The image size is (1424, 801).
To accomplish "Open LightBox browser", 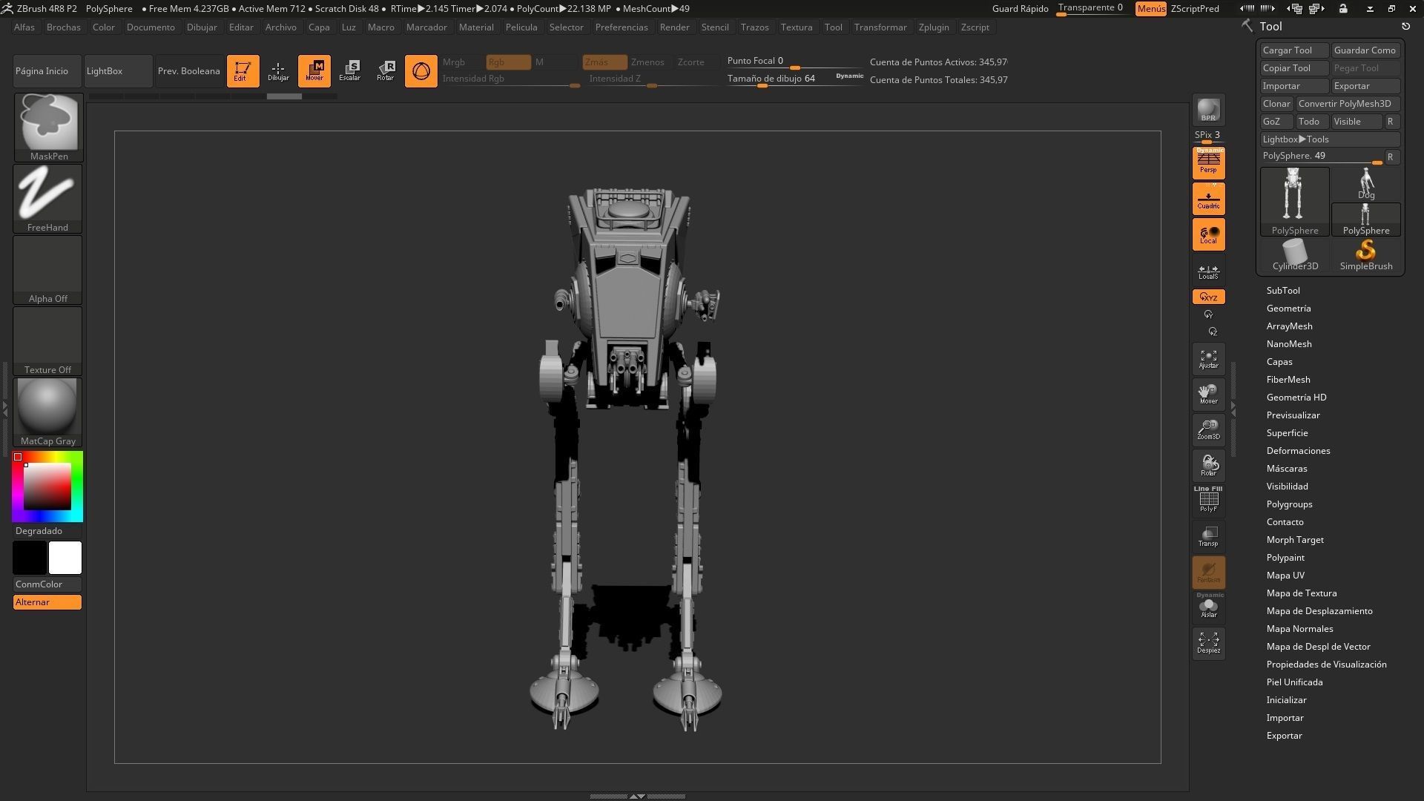I will (x=118, y=71).
